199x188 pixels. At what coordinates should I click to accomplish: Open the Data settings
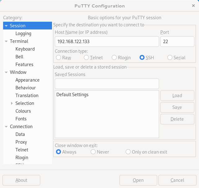pyautogui.click(x=28, y=134)
